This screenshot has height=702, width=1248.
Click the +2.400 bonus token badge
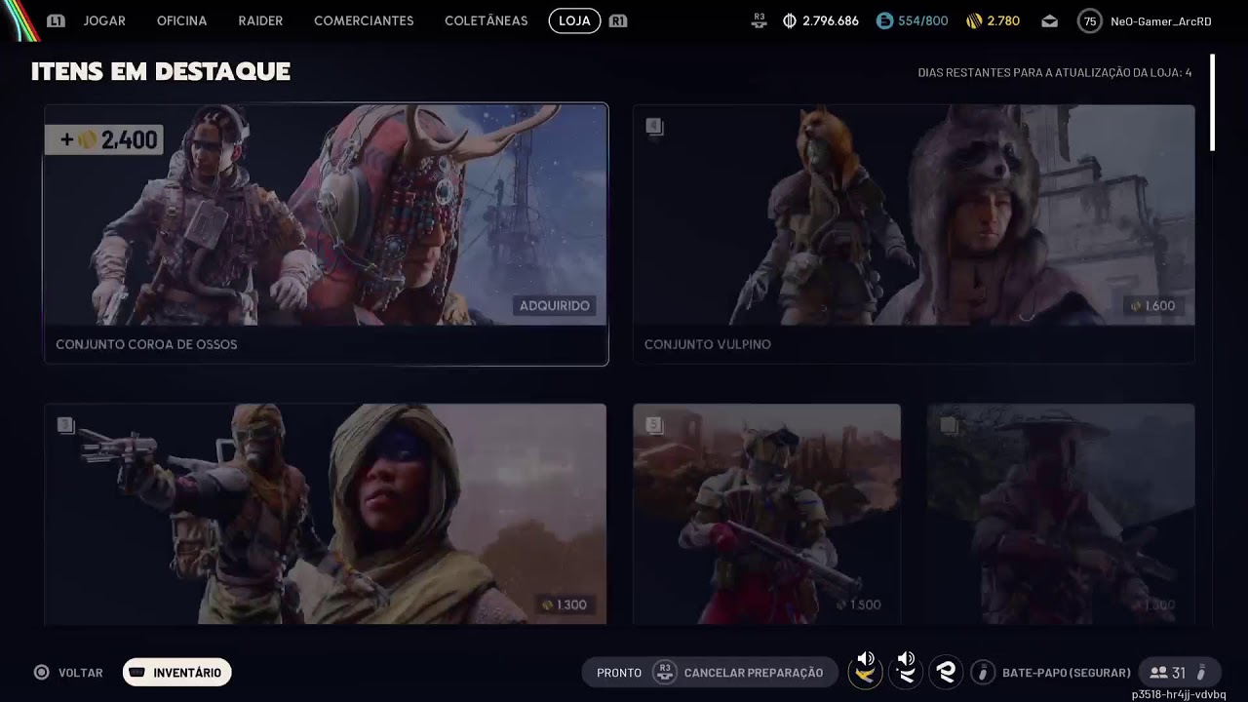pos(104,139)
